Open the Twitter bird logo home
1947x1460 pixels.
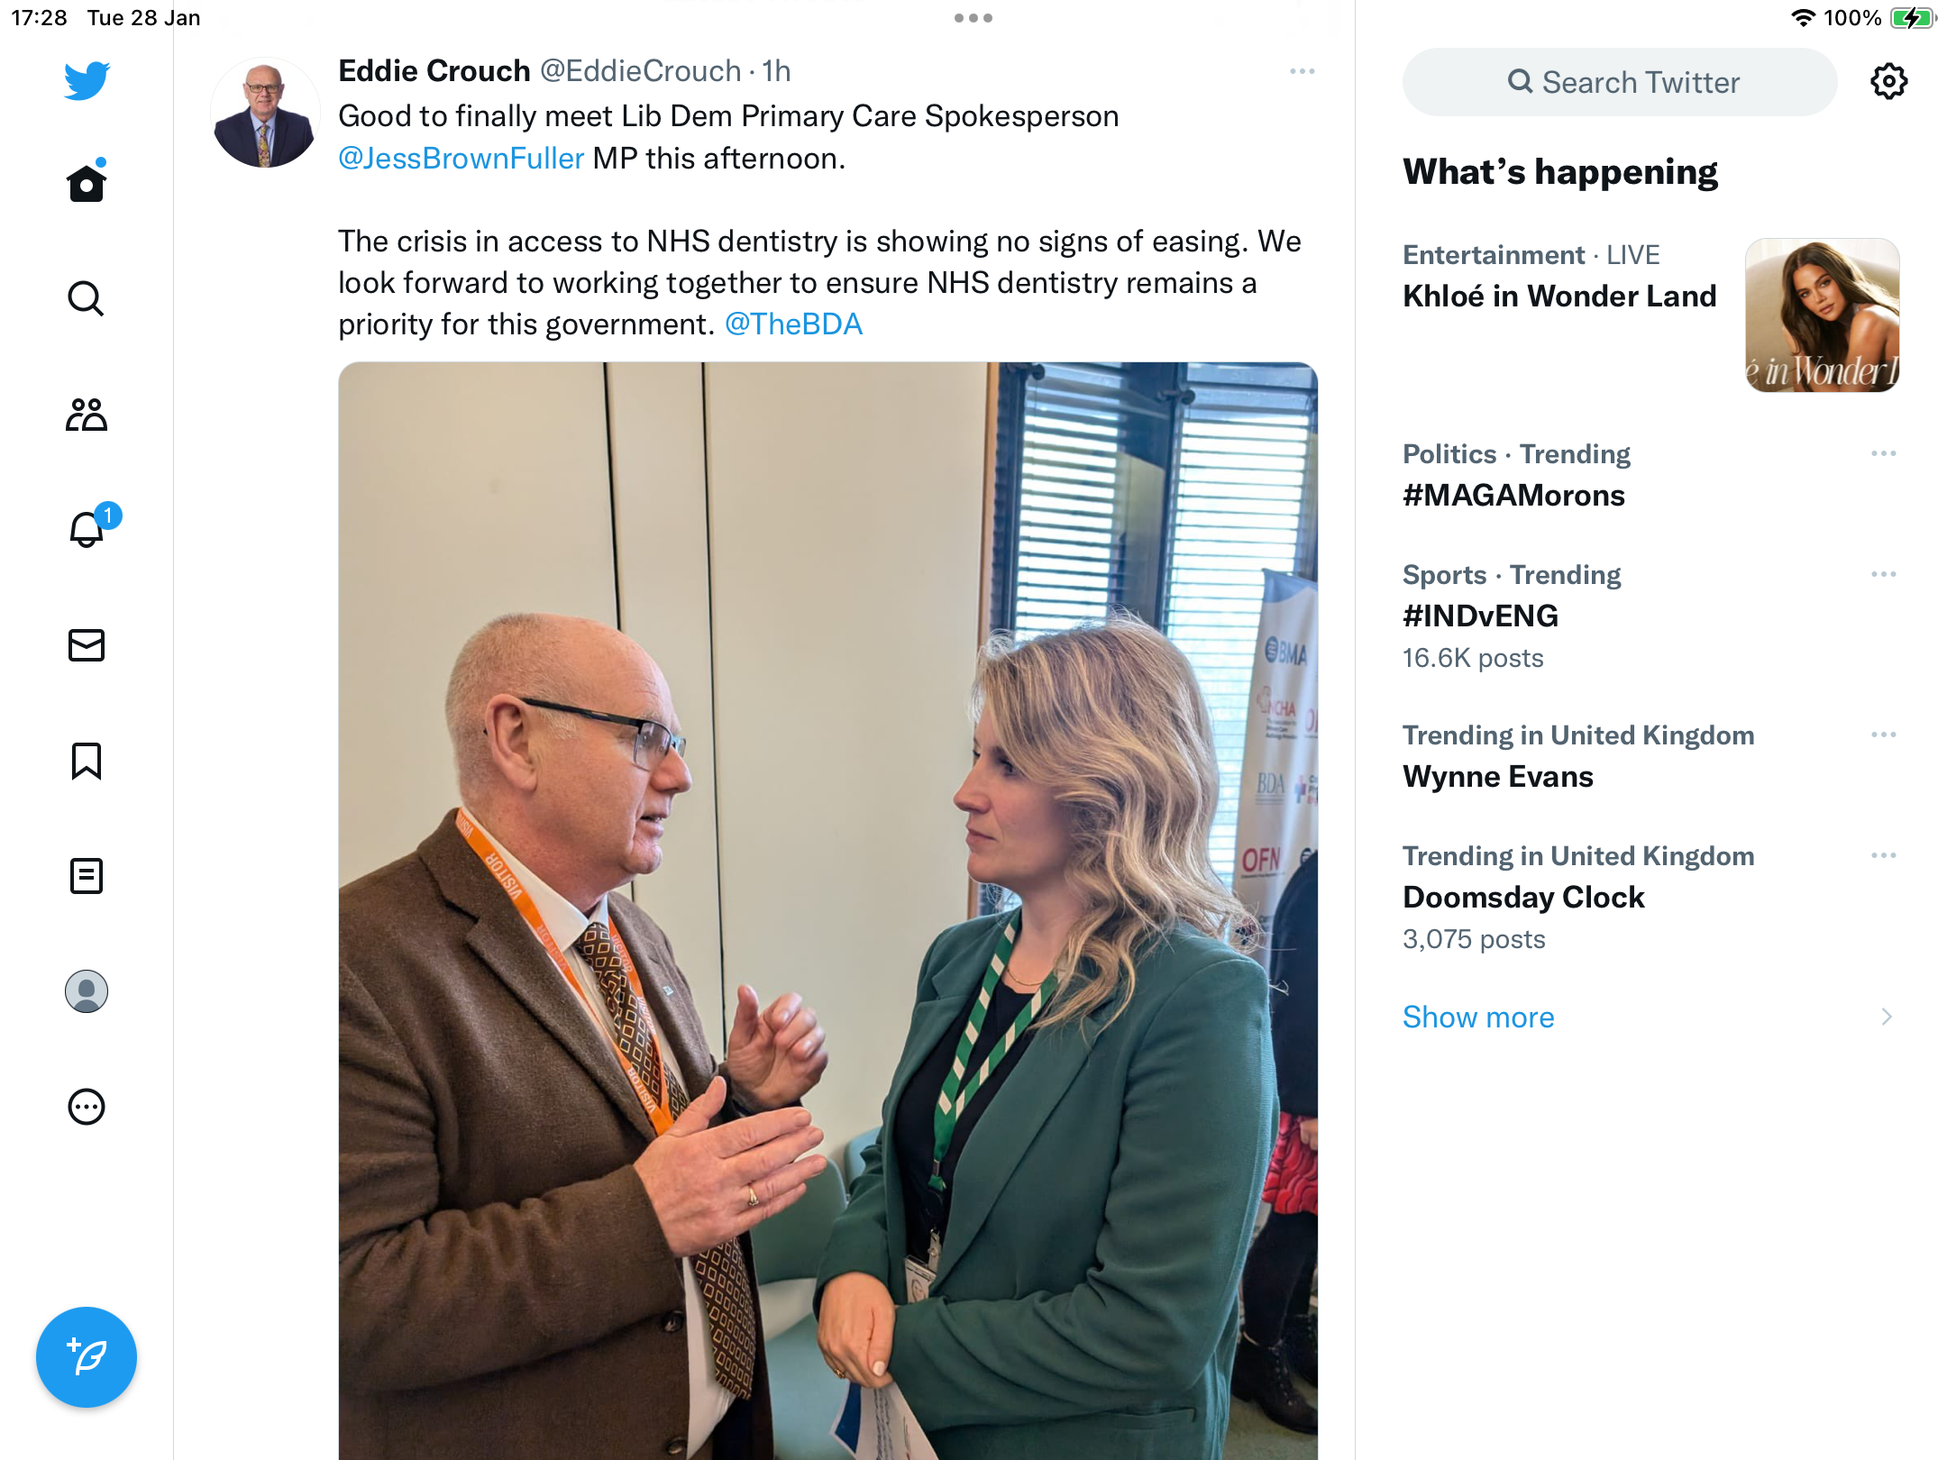[x=87, y=80]
